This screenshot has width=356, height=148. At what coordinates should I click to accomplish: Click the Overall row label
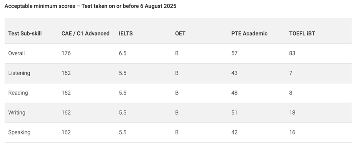coord(16,53)
